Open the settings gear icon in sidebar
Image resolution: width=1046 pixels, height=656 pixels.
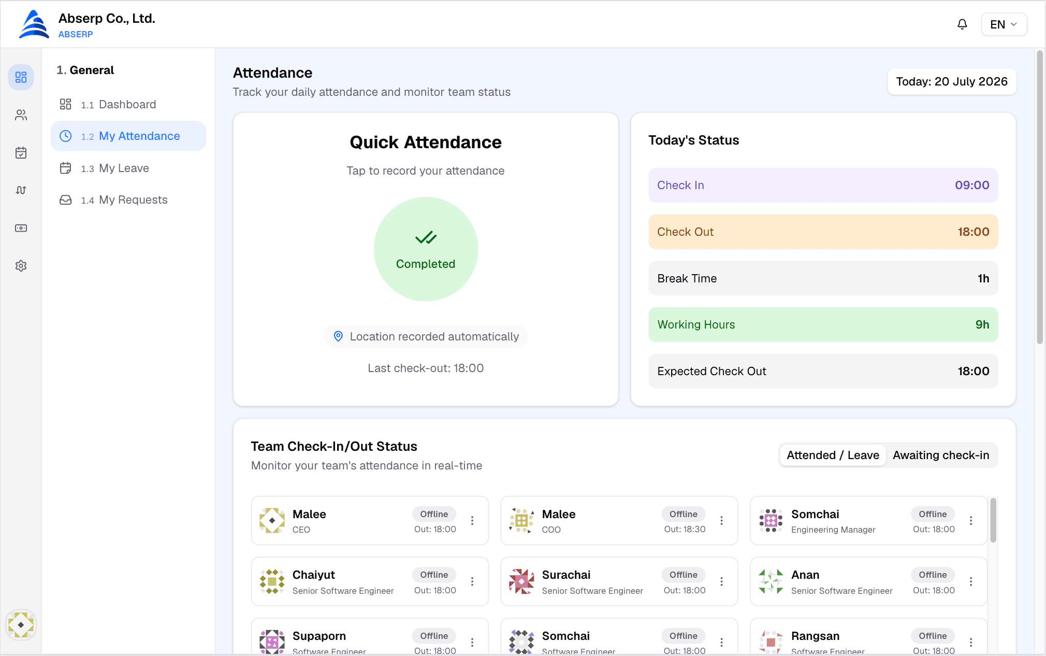coord(21,266)
